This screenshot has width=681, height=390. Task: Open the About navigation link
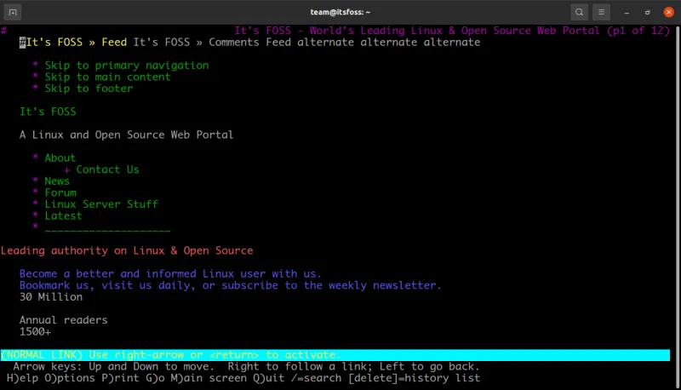click(60, 158)
